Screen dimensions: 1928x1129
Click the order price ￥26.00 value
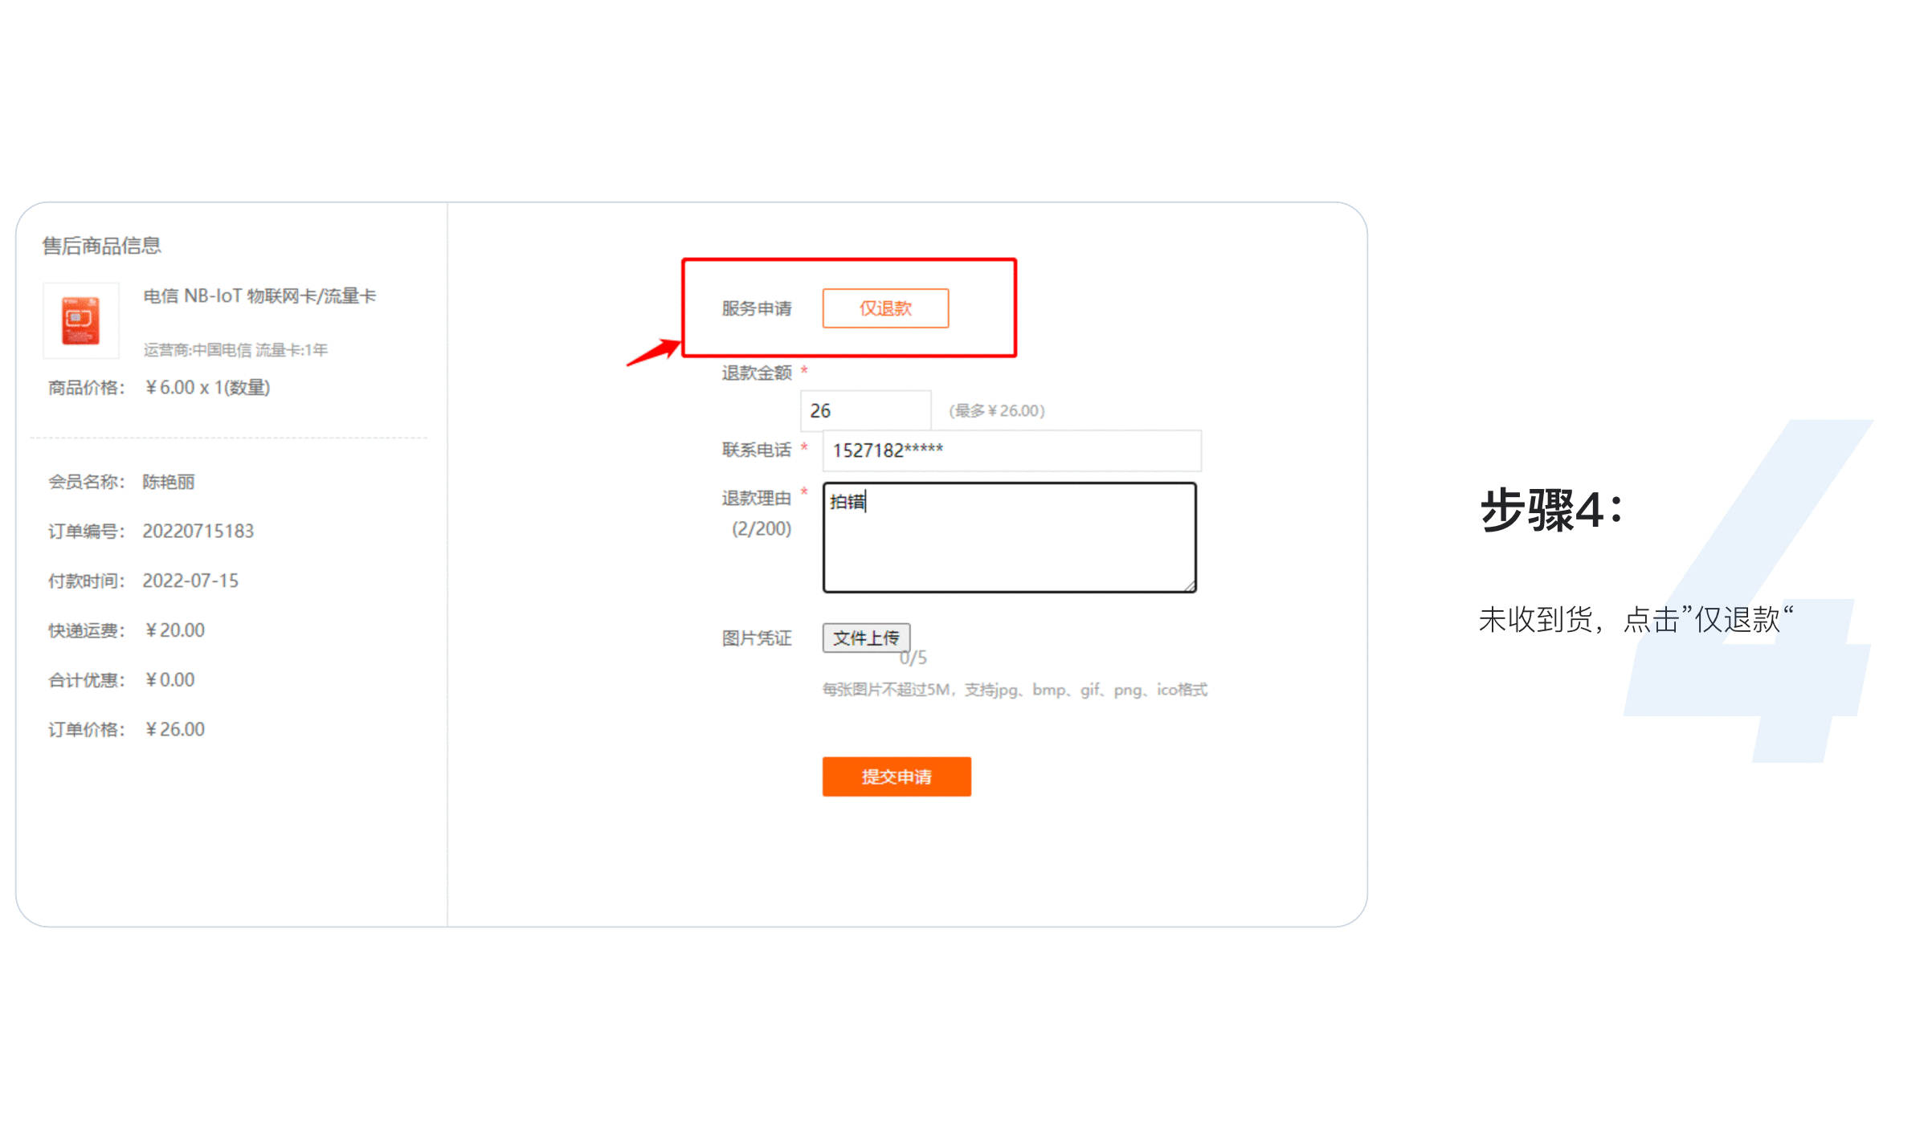pos(175,729)
